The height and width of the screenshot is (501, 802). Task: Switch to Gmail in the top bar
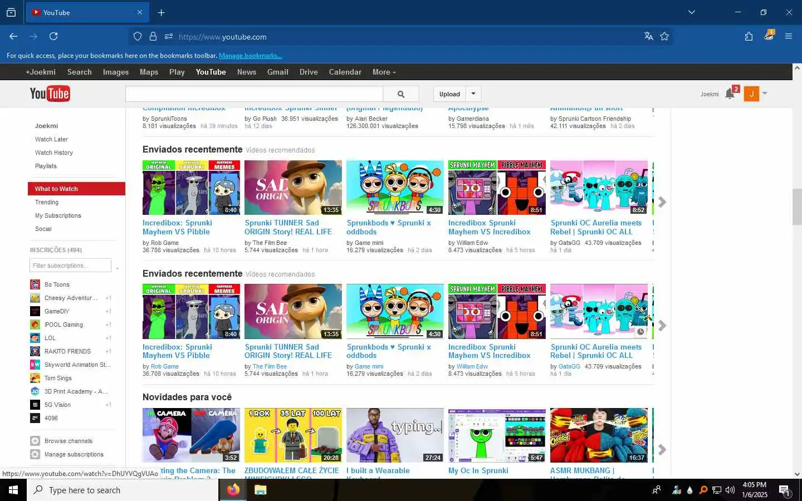(277, 72)
